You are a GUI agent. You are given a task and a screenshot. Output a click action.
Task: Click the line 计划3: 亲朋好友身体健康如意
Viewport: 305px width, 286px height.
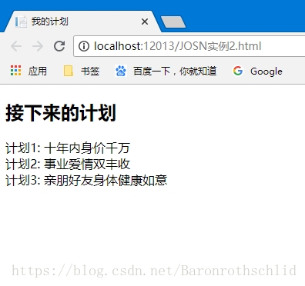click(x=86, y=180)
